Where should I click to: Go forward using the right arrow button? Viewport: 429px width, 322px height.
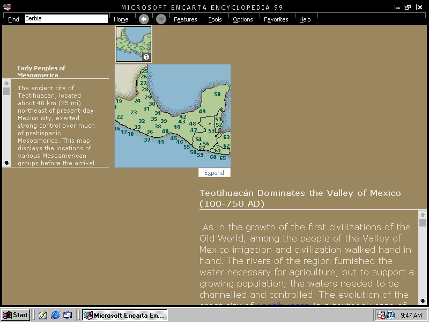point(161,19)
